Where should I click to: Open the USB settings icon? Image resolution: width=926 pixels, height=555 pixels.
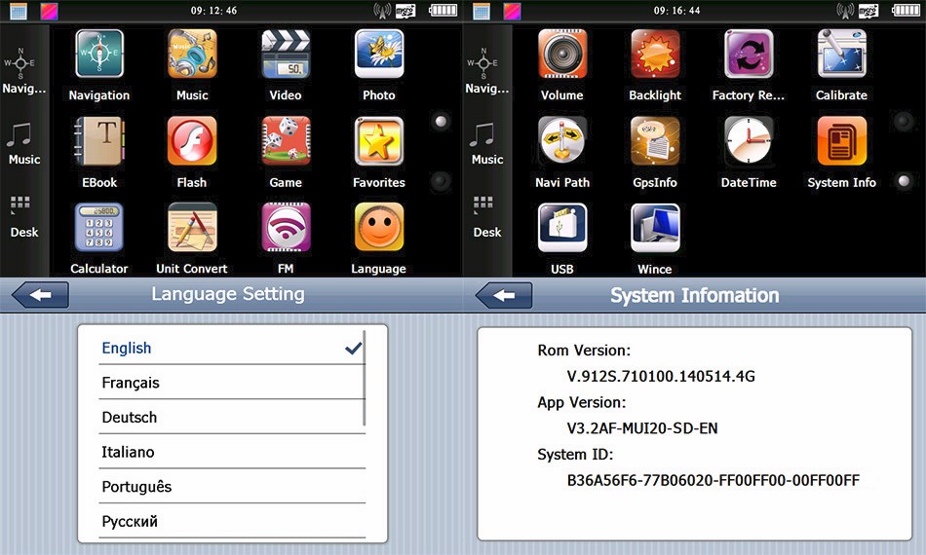coord(562,228)
